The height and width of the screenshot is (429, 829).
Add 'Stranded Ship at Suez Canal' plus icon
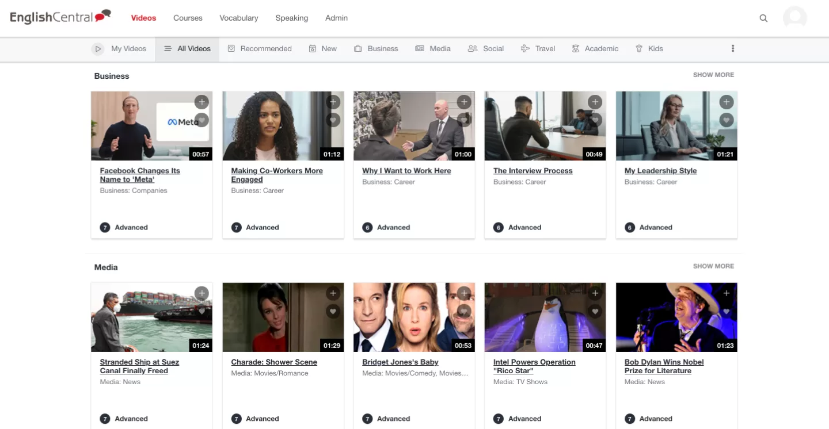201,293
